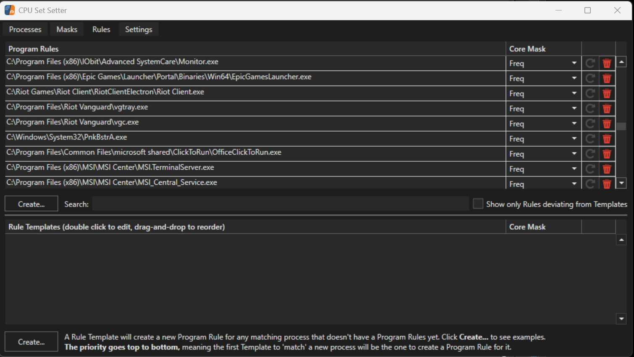Switch to the Masks tab
This screenshot has width=634, height=357.
tap(67, 29)
